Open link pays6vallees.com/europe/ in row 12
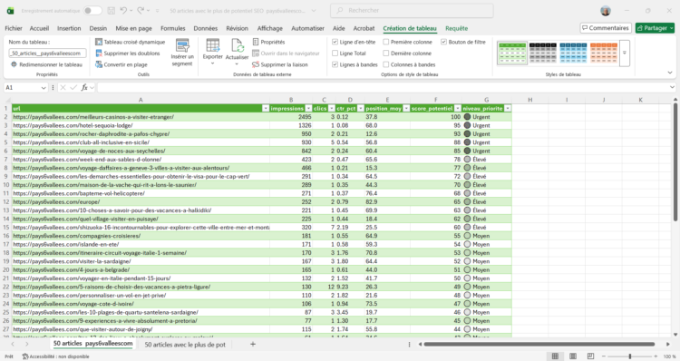 tap(56, 201)
